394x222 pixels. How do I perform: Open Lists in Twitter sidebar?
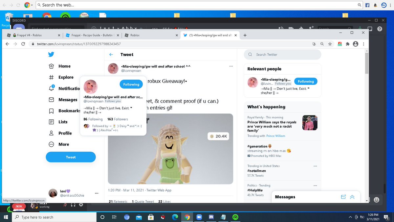58,122
